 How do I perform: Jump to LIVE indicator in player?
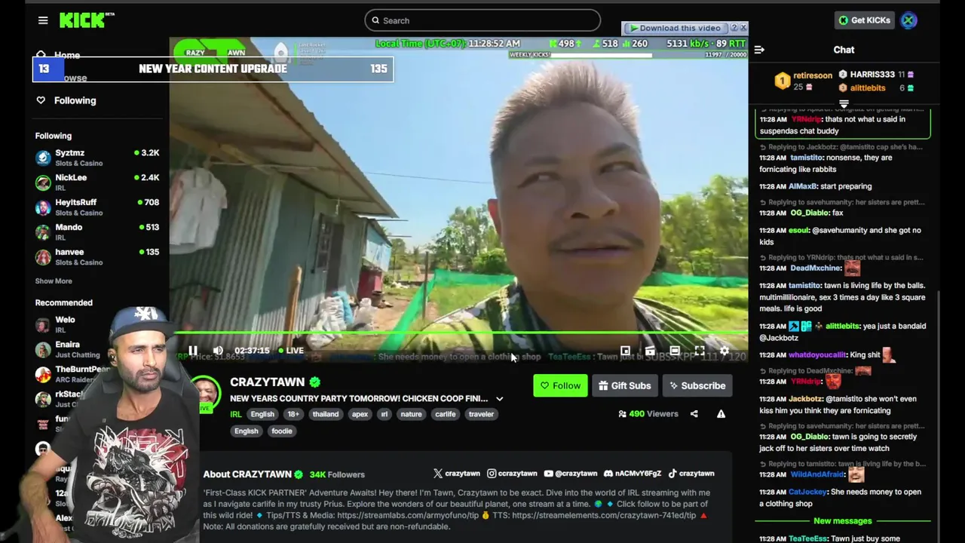pos(291,351)
